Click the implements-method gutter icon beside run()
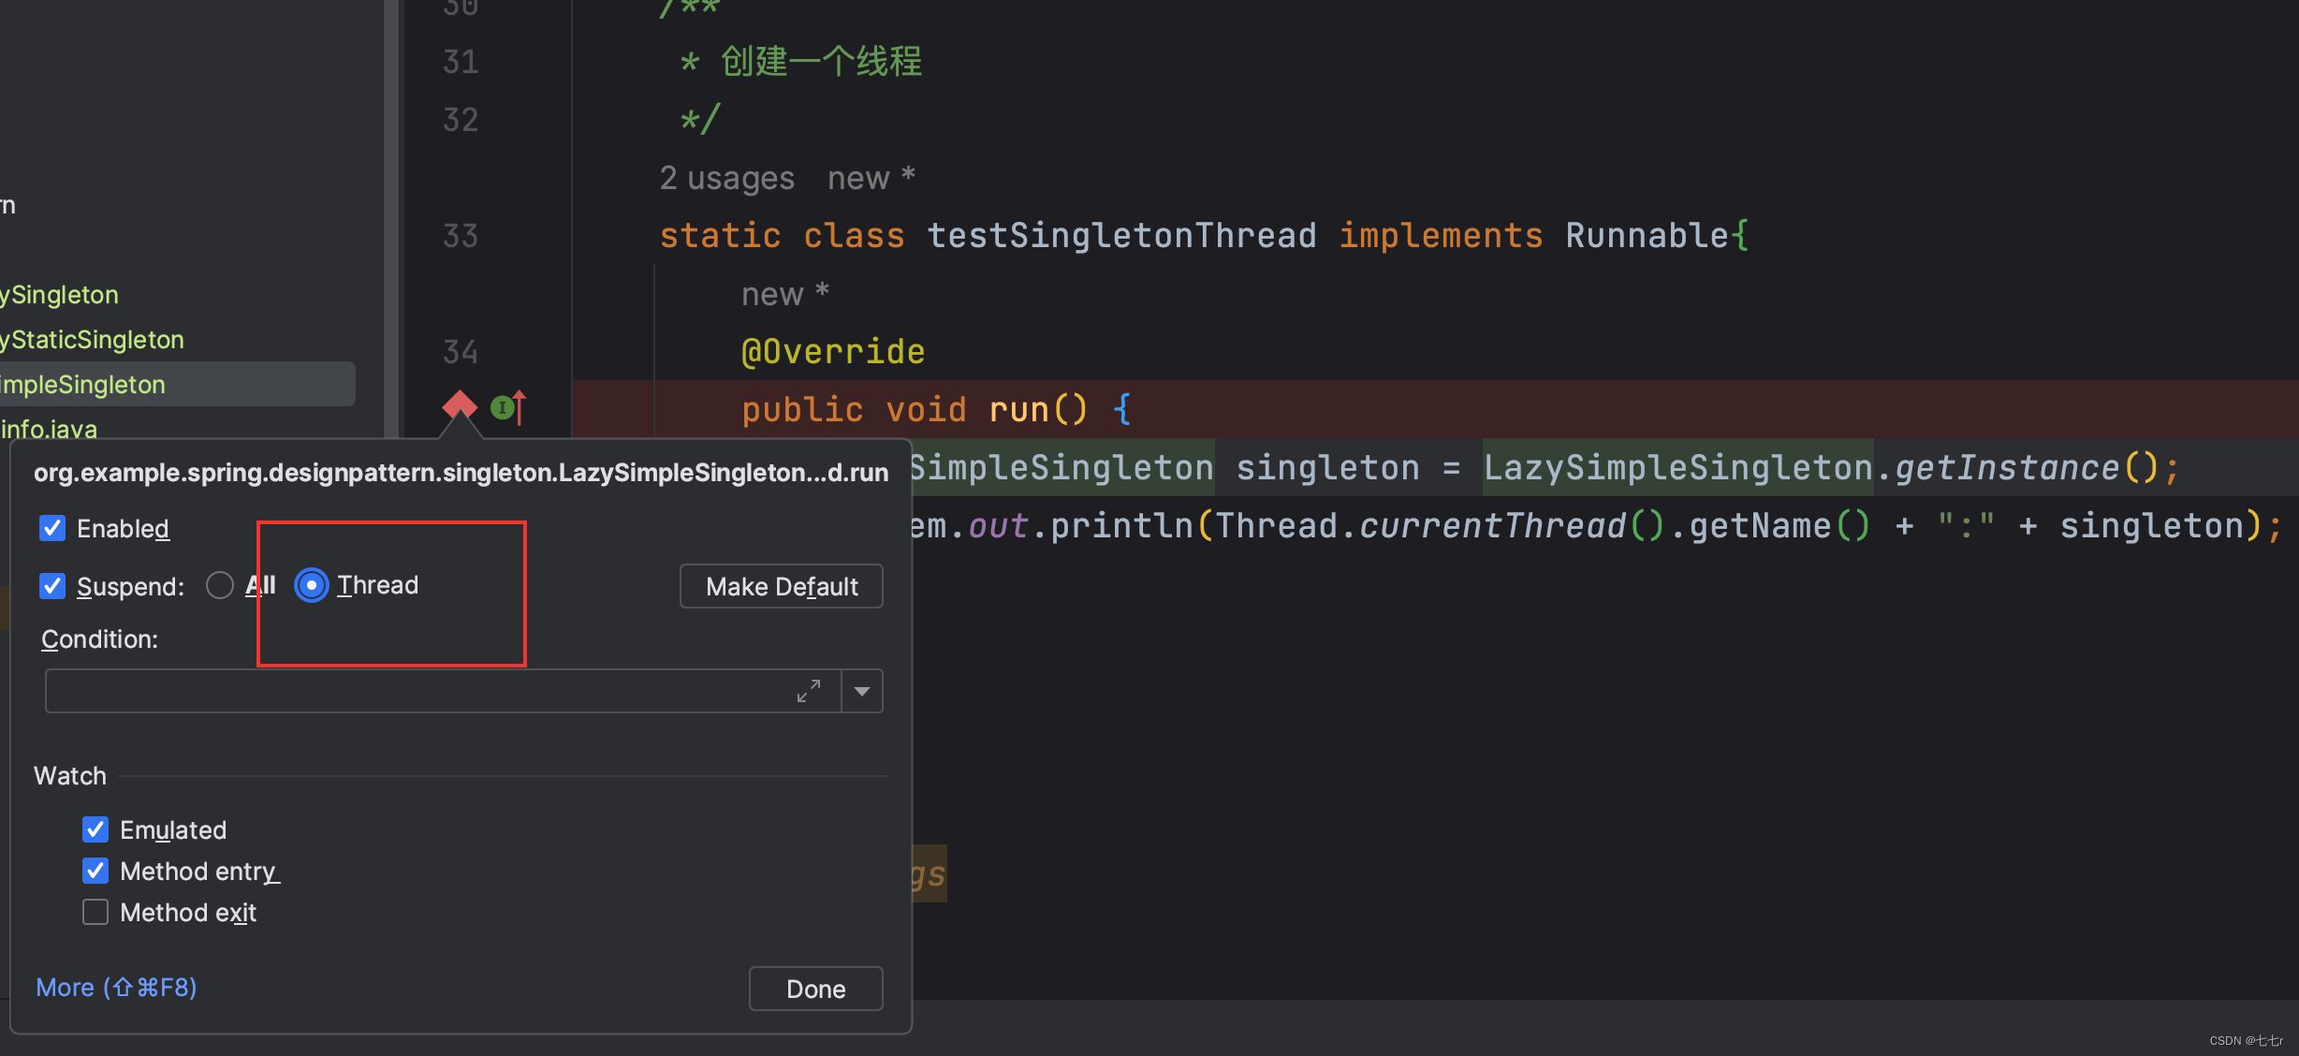This screenshot has width=2299, height=1056. (x=509, y=407)
